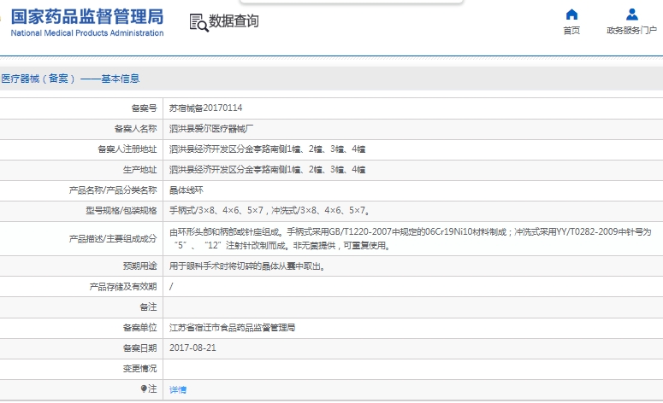Viewport: 663px width, 403px height.
Task: Click the 产品描述/主要组成成分 label
Action: coord(113,239)
